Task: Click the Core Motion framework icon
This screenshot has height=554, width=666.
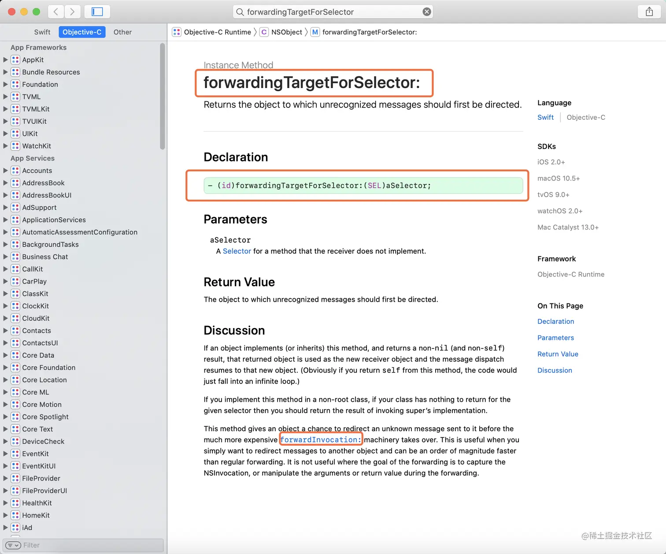Action: point(15,405)
